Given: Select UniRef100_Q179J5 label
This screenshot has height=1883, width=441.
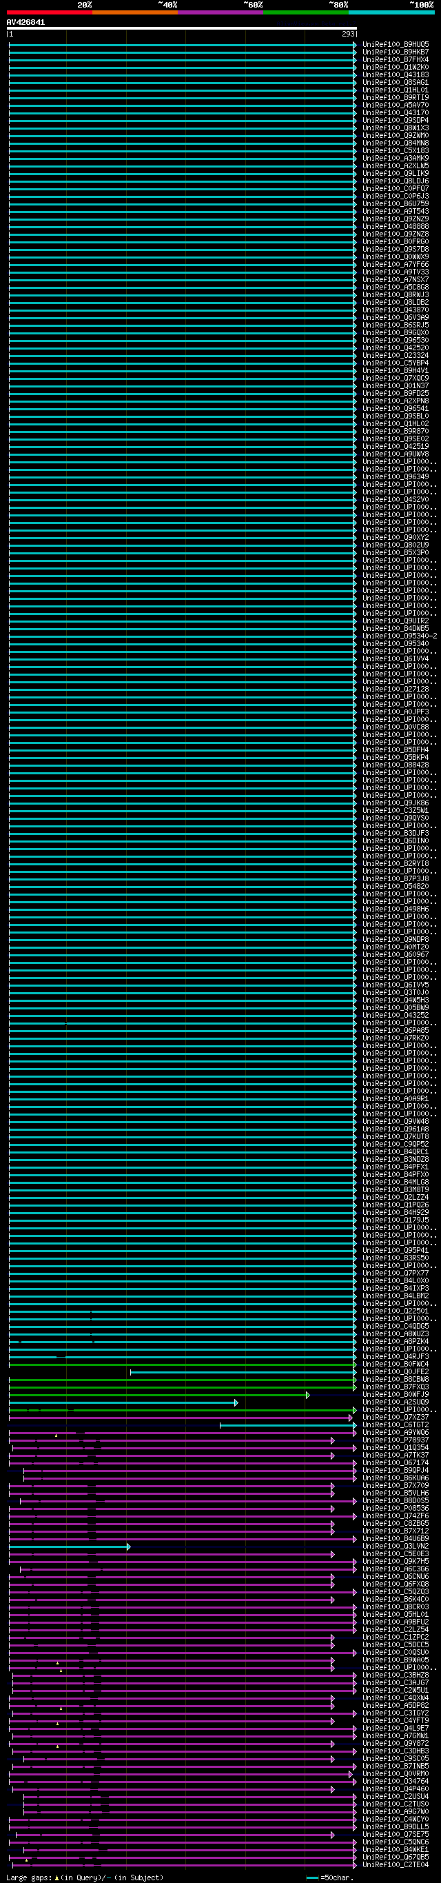Looking at the screenshot, I should 396,1220.
